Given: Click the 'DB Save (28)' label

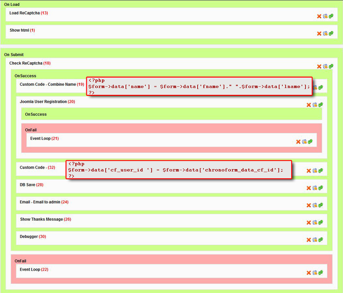Looking at the screenshot, I should 32,185.
